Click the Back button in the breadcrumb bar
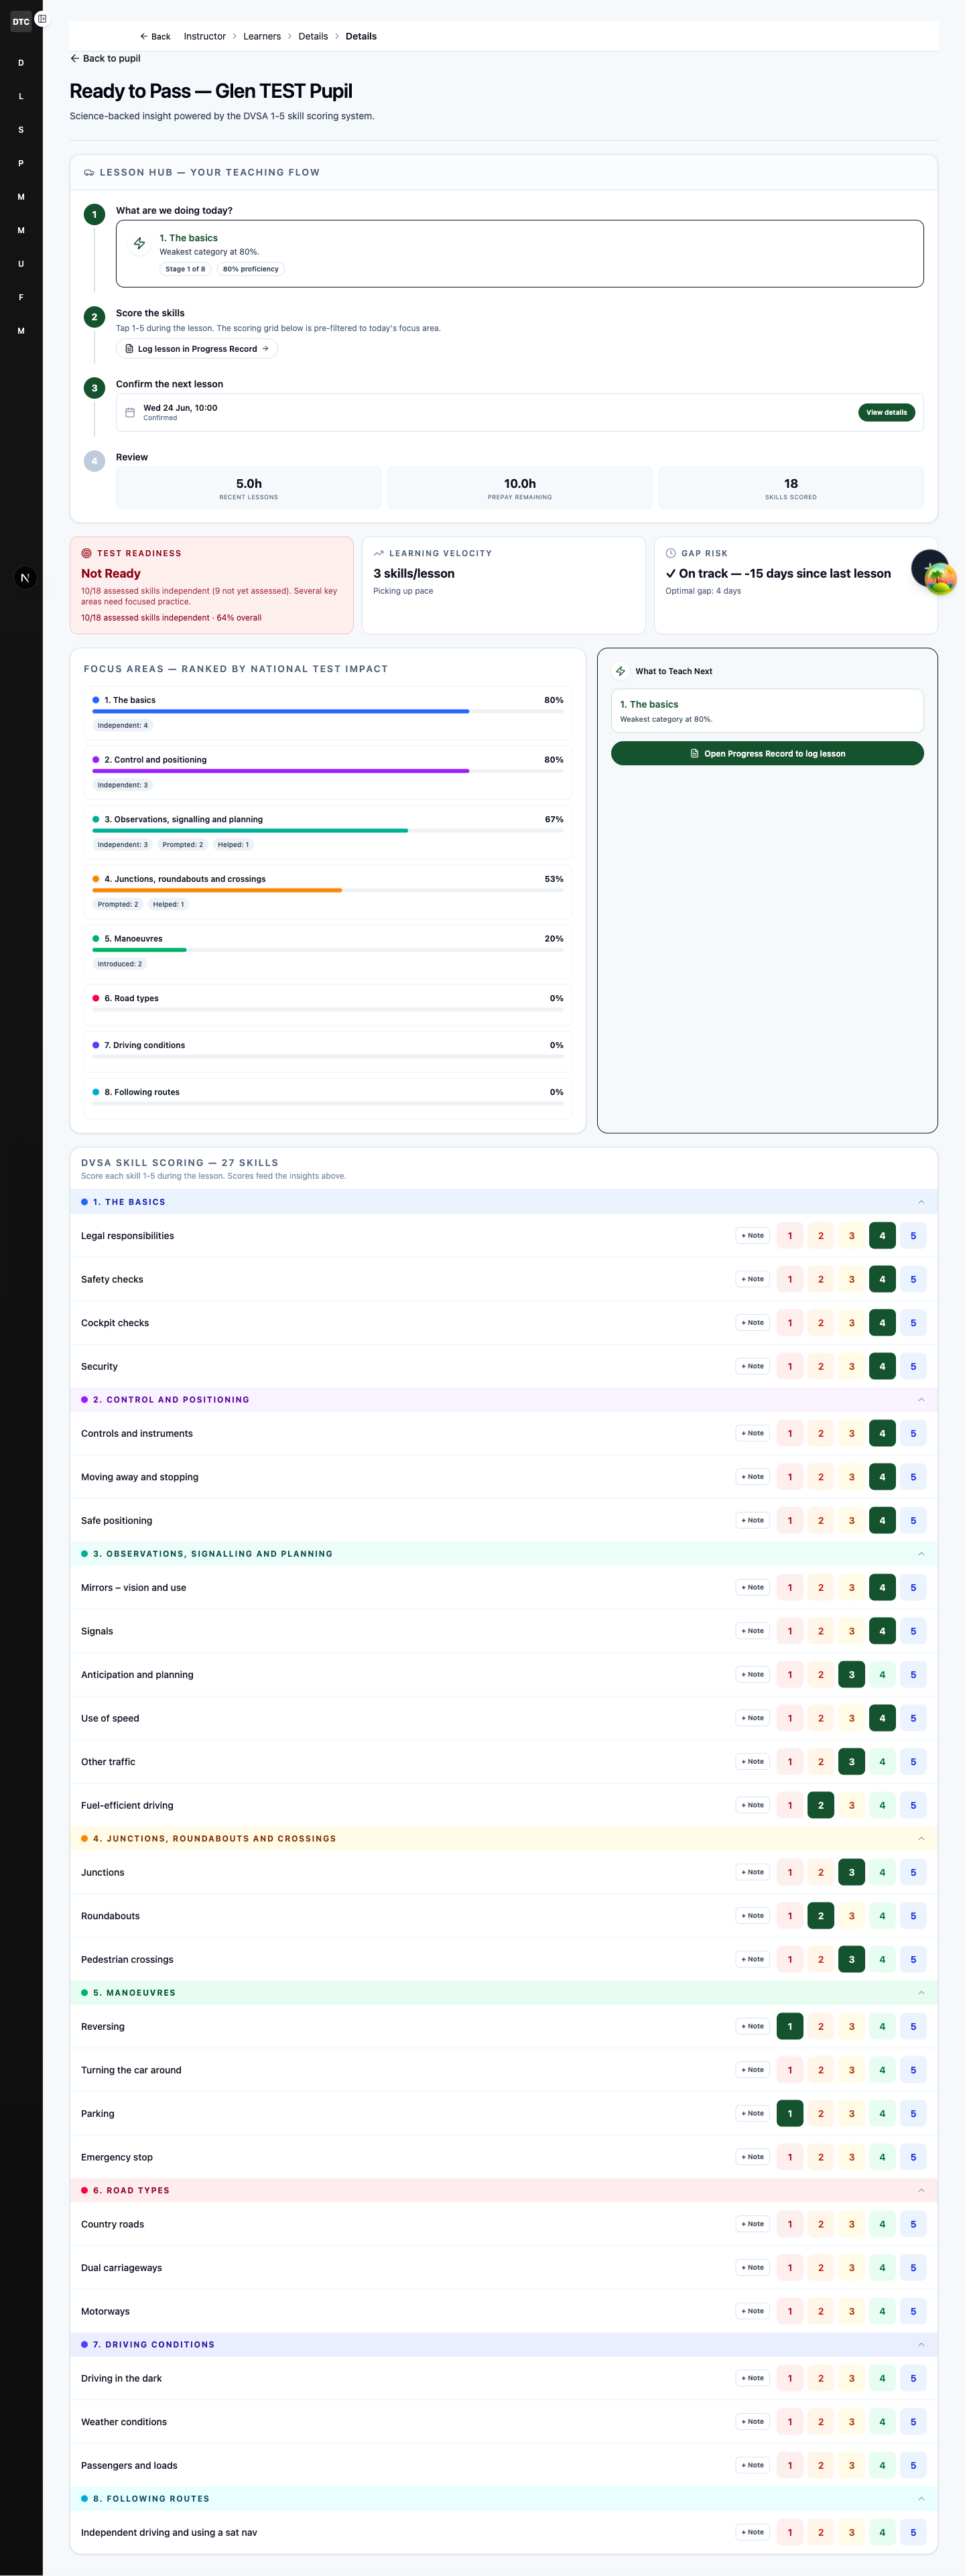 (155, 36)
